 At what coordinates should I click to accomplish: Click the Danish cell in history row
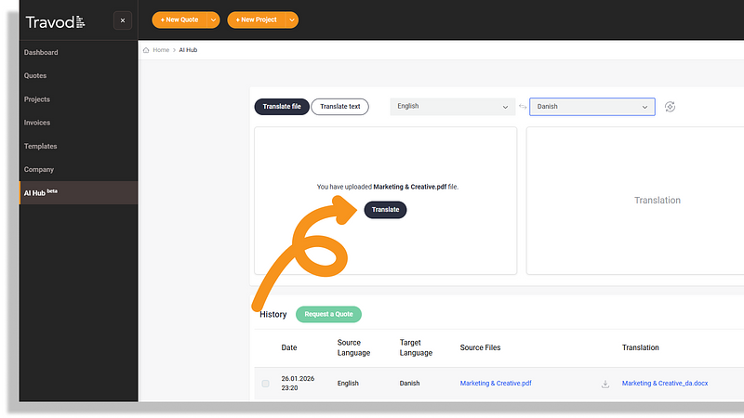409,384
